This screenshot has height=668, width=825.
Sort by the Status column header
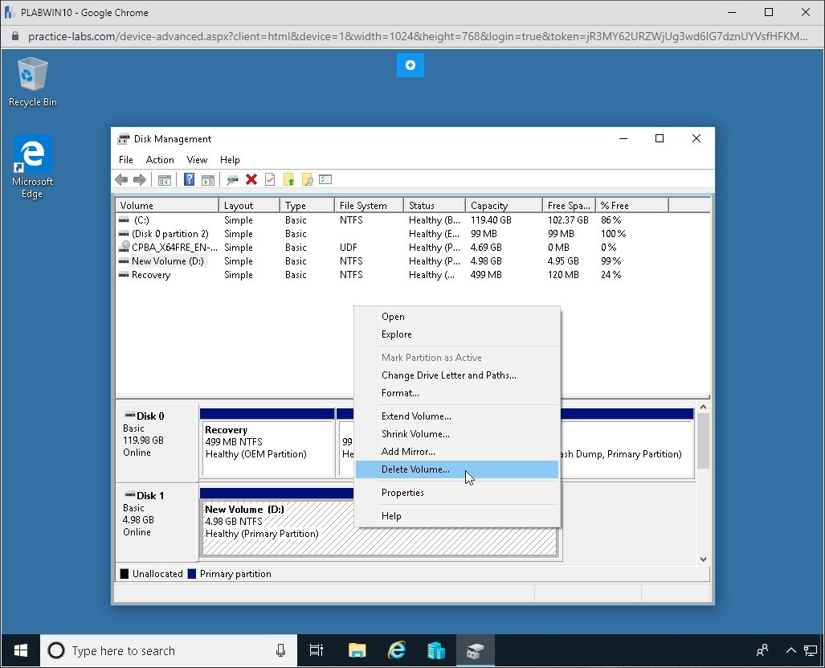pos(435,205)
